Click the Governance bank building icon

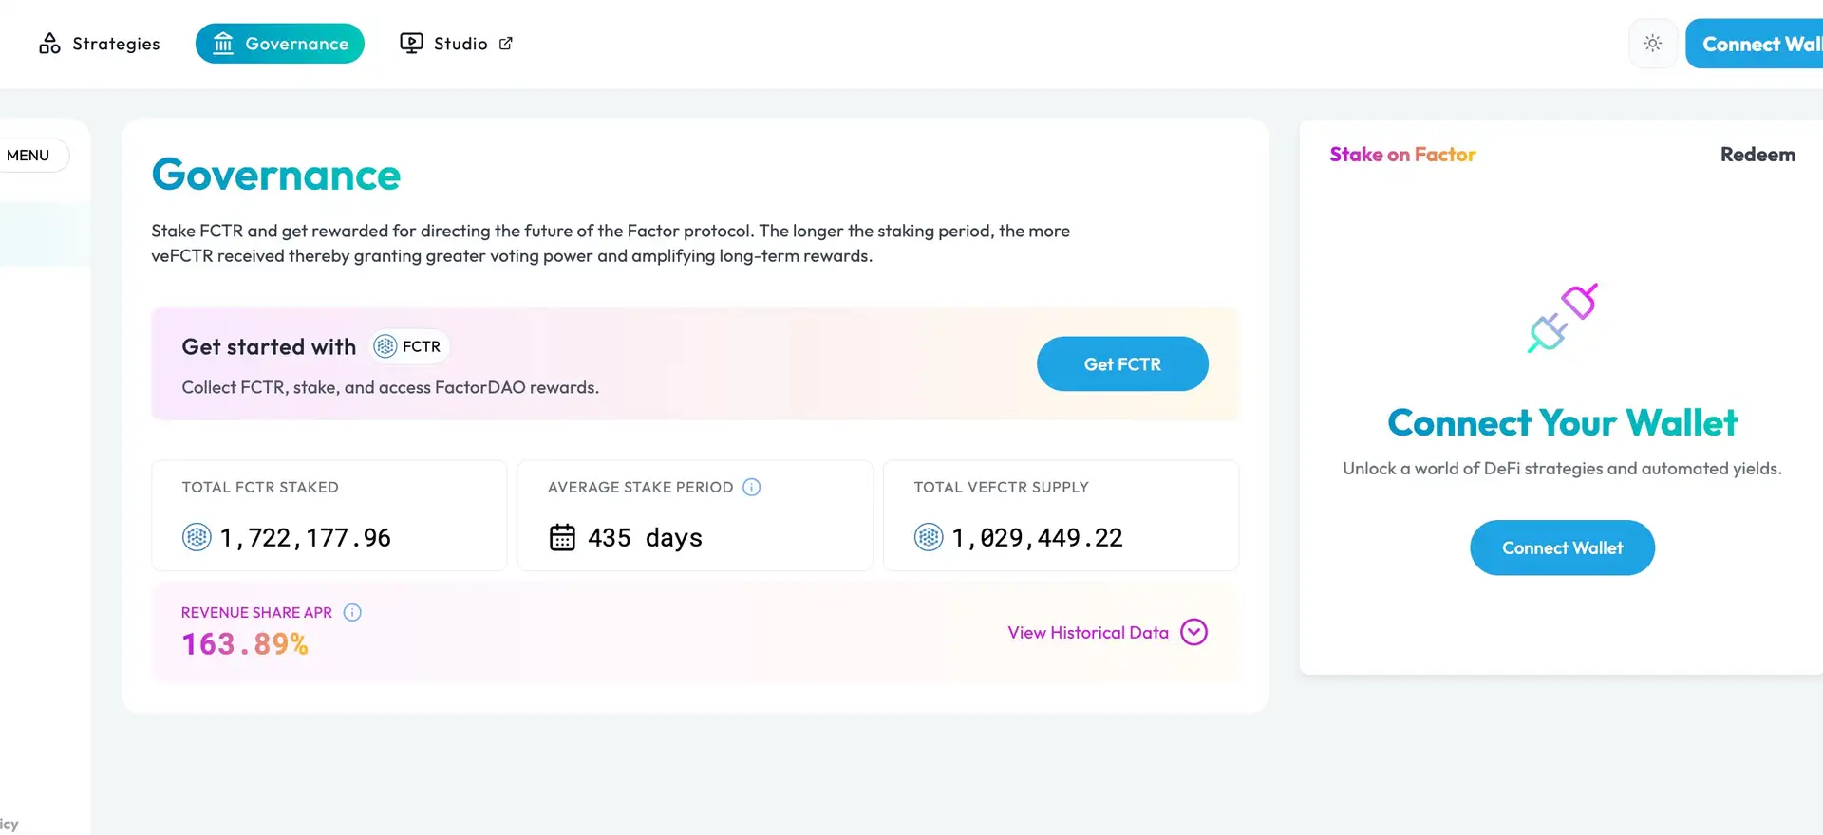coord(223,44)
